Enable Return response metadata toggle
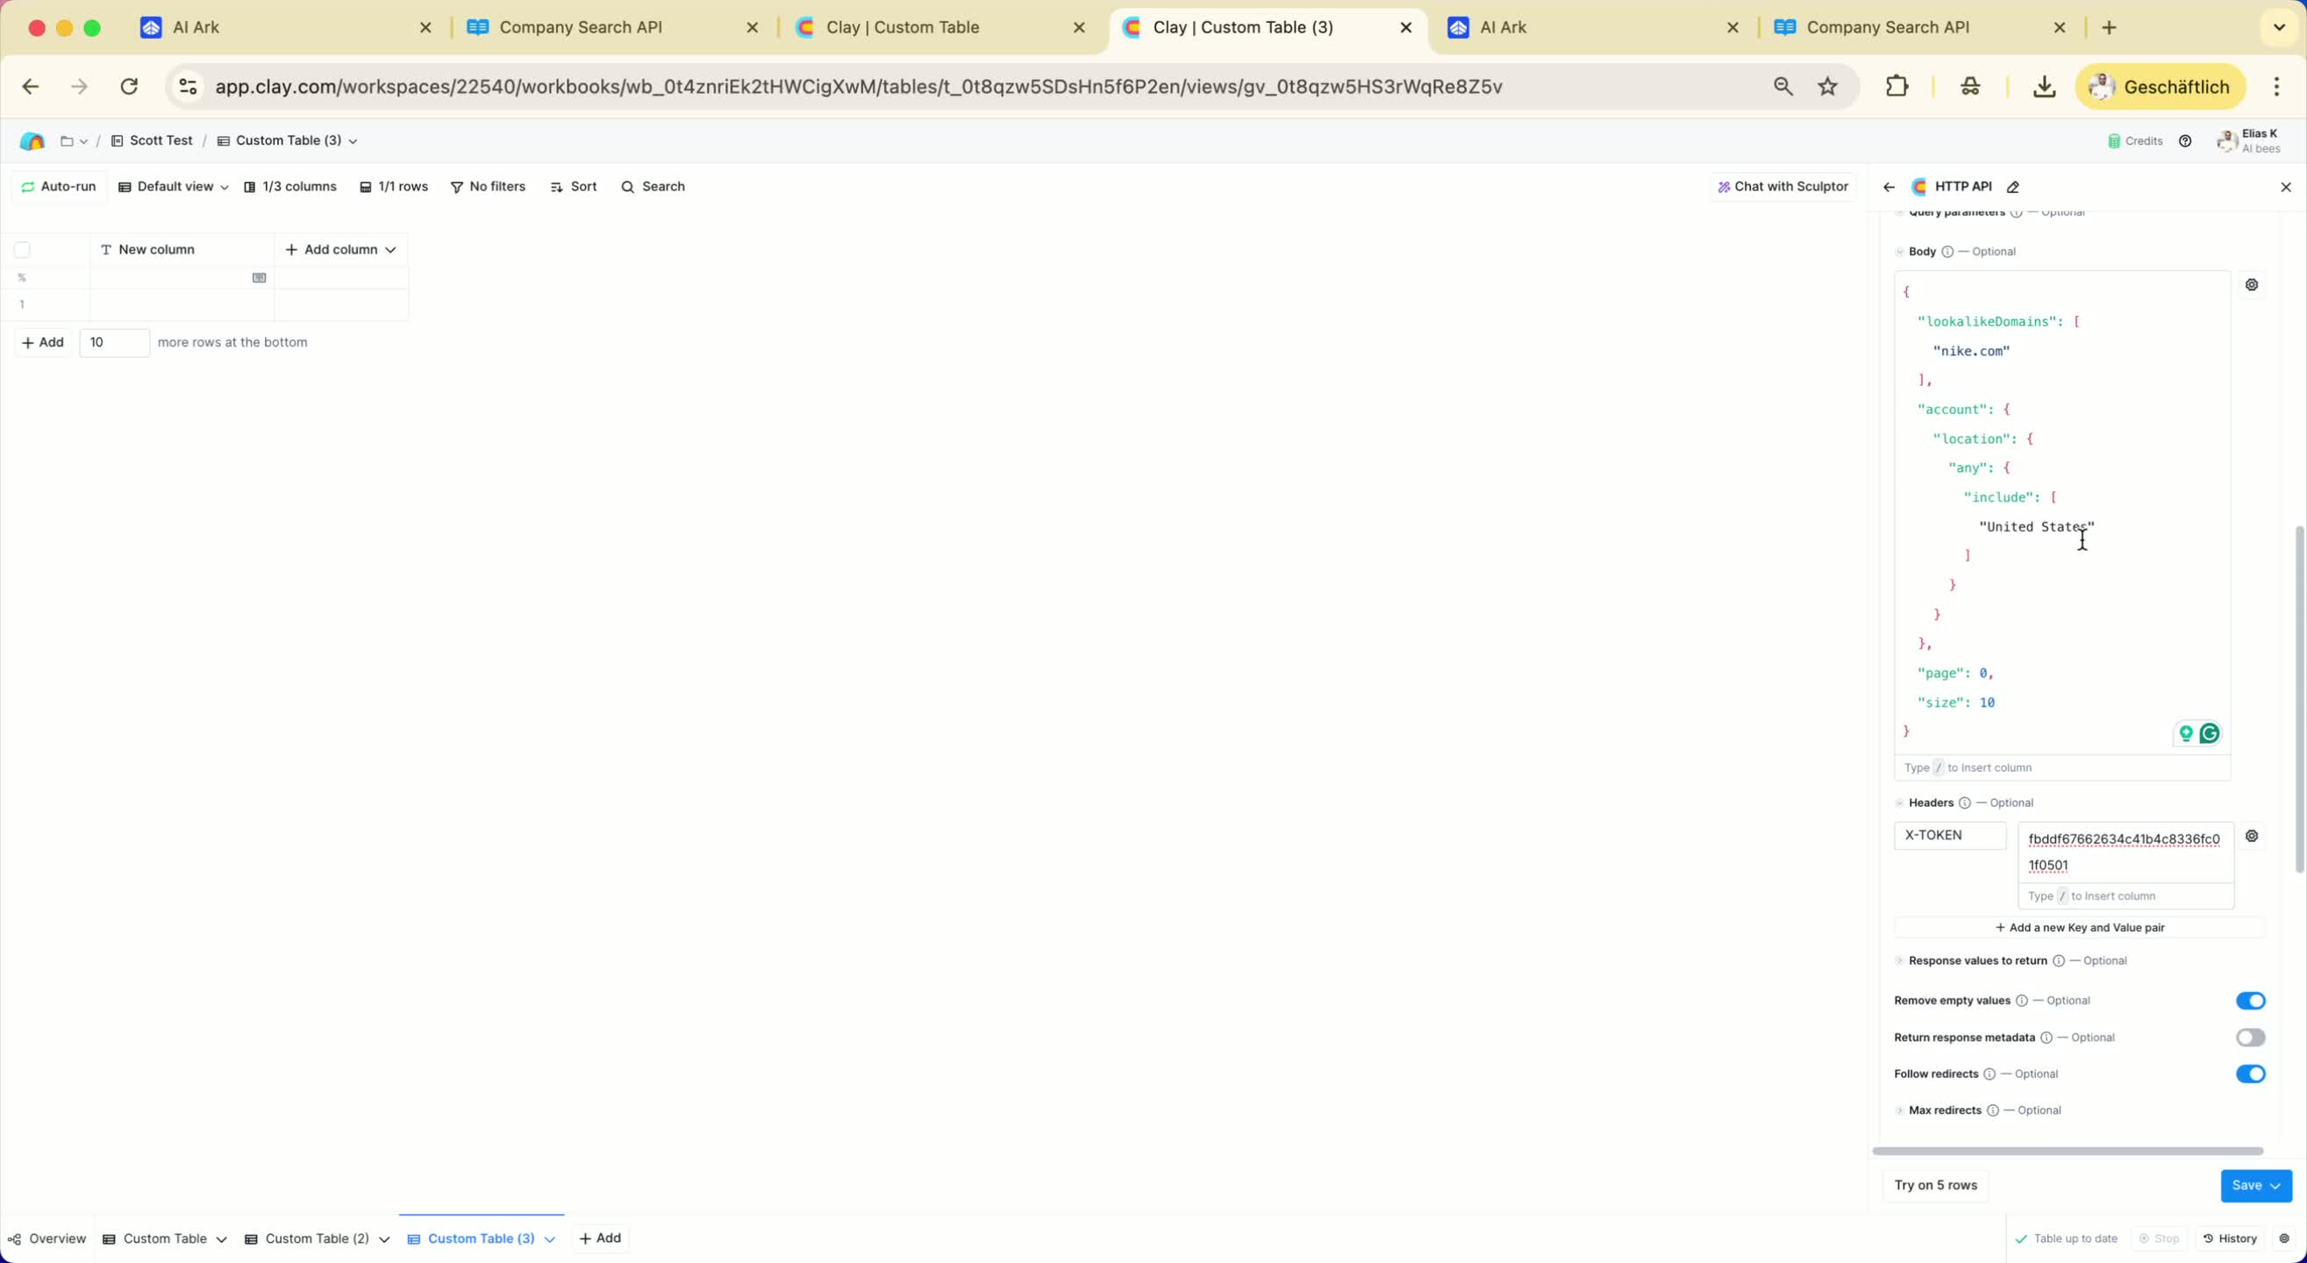Viewport: 2307px width, 1263px height. [x=2250, y=1038]
